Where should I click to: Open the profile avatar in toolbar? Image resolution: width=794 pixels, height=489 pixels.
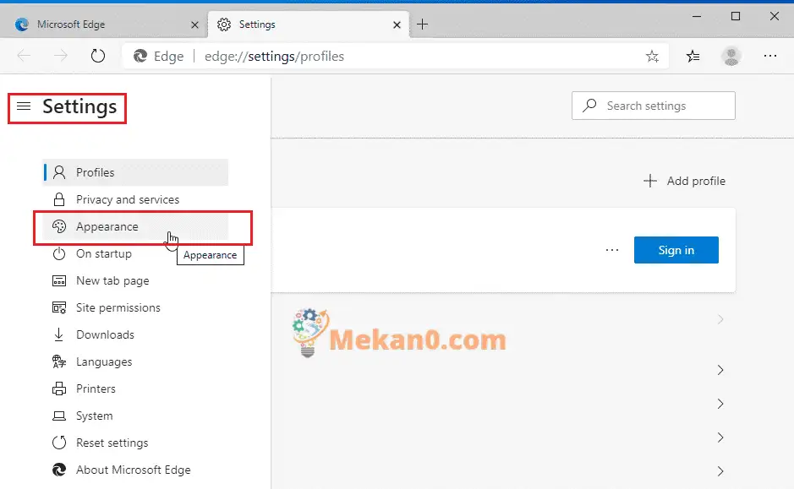click(x=731, y=56)
